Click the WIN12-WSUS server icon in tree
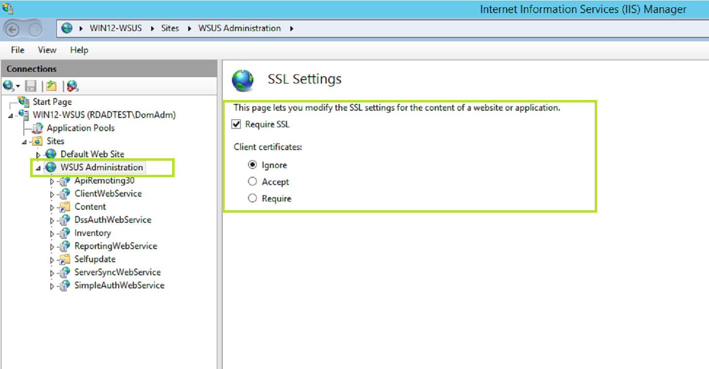Image resolution: width=709 pixels, height=369 pixels. click(23, 115)
